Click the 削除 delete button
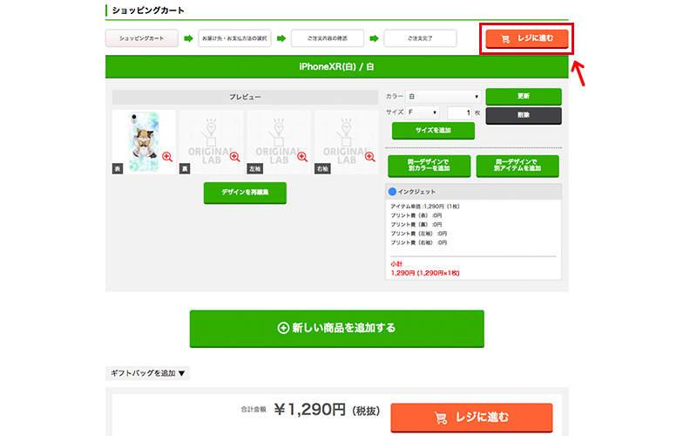697x436 pixels. click(524, 115)
